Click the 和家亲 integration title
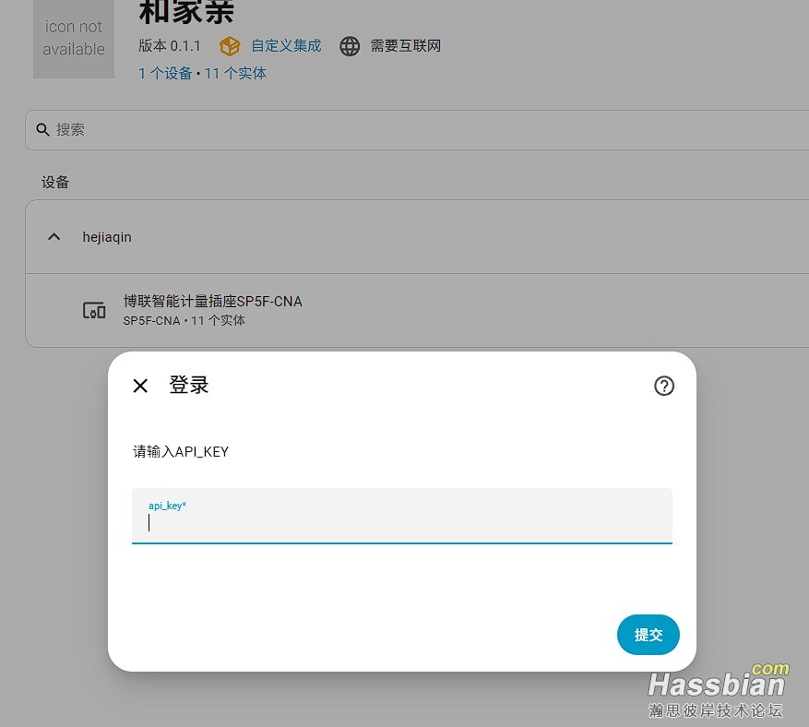Screen dimensions: 809x727 click(186, 12)
